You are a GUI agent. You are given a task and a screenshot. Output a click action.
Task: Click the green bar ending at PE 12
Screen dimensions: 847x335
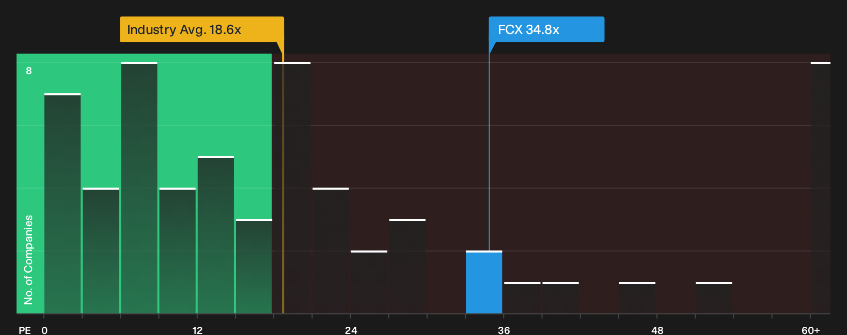(178, 251)
